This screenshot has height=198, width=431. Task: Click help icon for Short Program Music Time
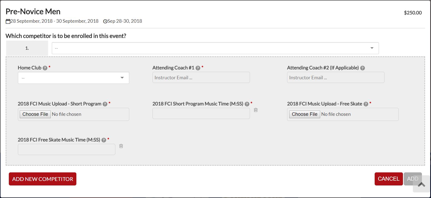[247, 104]
